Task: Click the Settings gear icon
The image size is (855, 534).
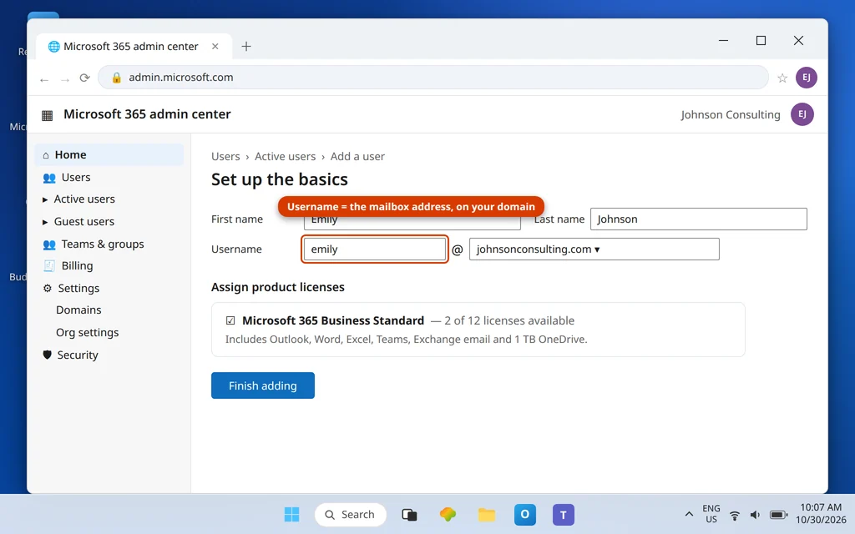Action: (x=48, y=288)
